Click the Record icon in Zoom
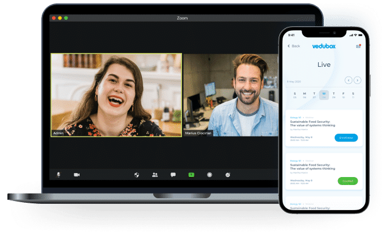Viewport: 385px width, 233px height. point(210,175)
